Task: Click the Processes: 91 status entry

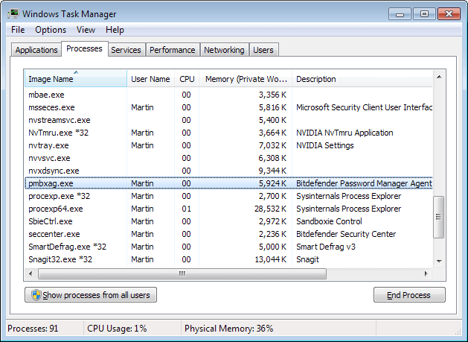Action: 33,329
